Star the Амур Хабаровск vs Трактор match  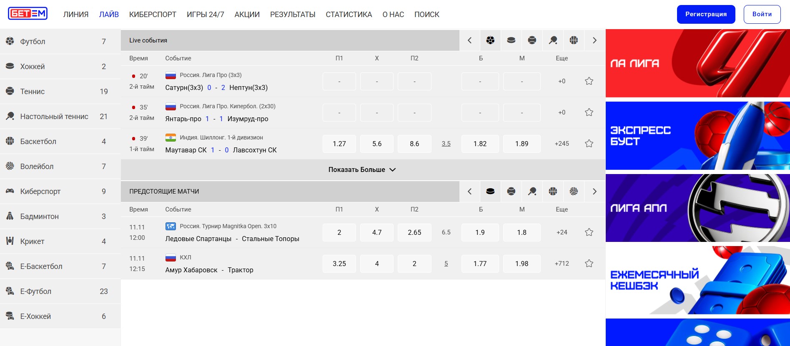pyautogui.click(x=589, y=264)
